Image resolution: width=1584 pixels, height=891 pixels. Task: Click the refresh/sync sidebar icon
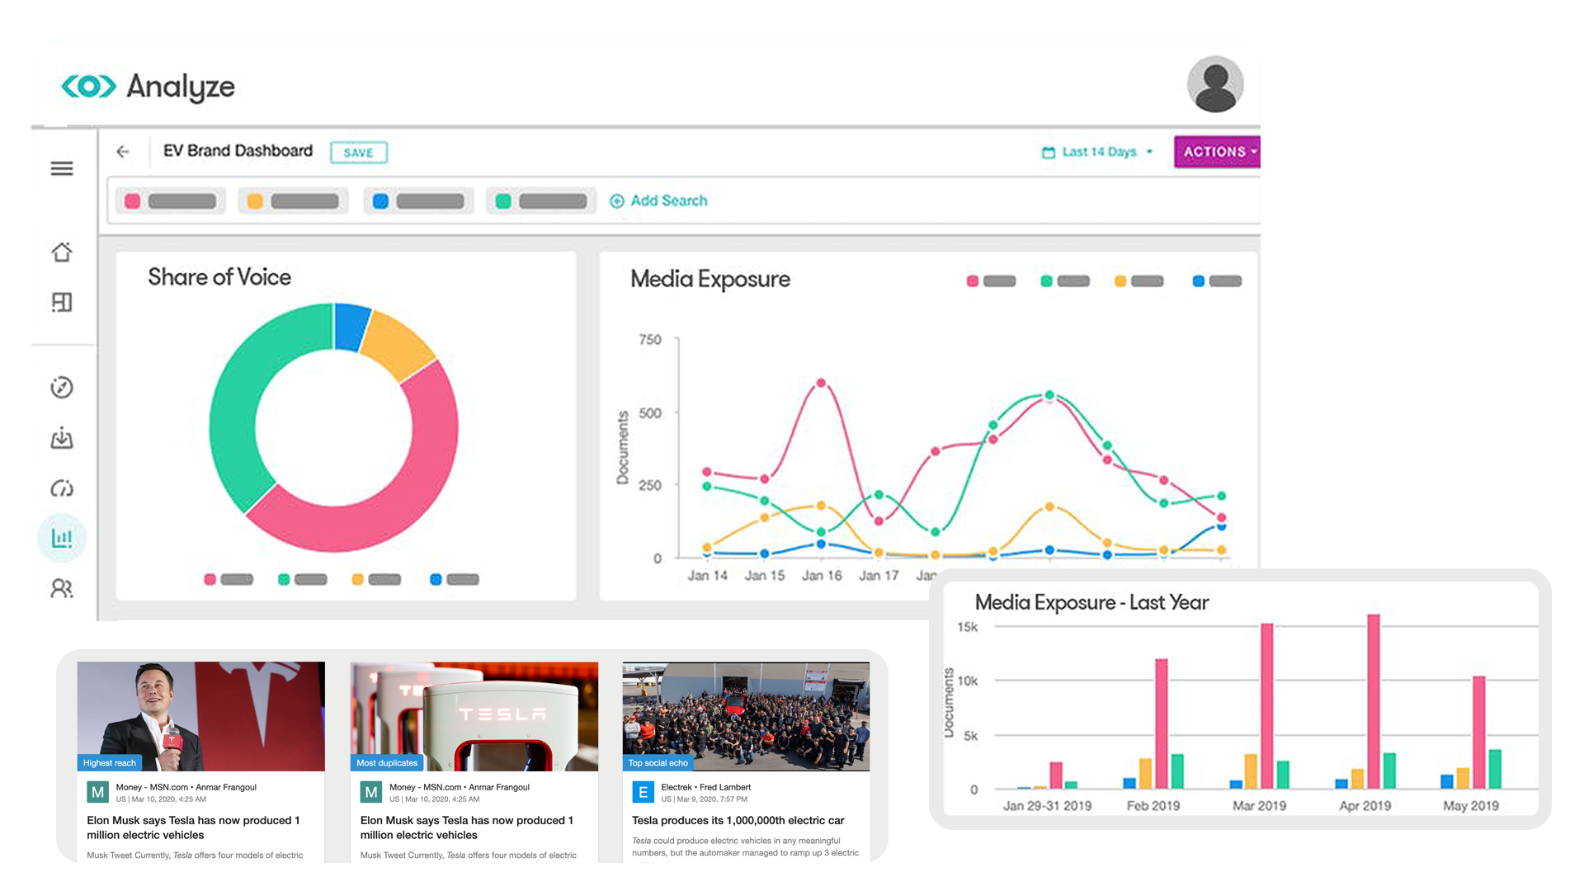(x=63, y=489)
